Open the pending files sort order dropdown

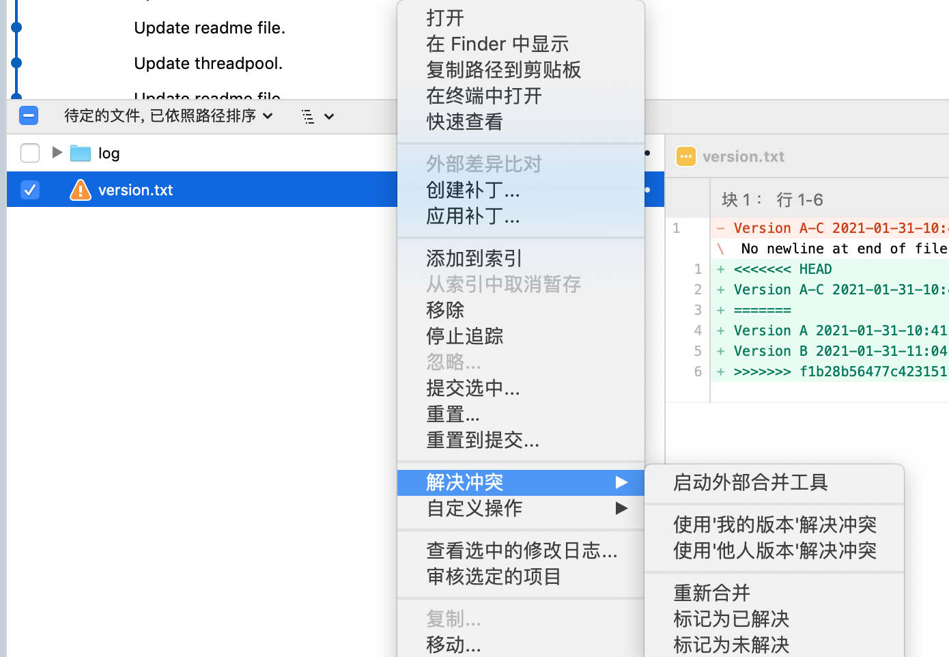[169, 116]
